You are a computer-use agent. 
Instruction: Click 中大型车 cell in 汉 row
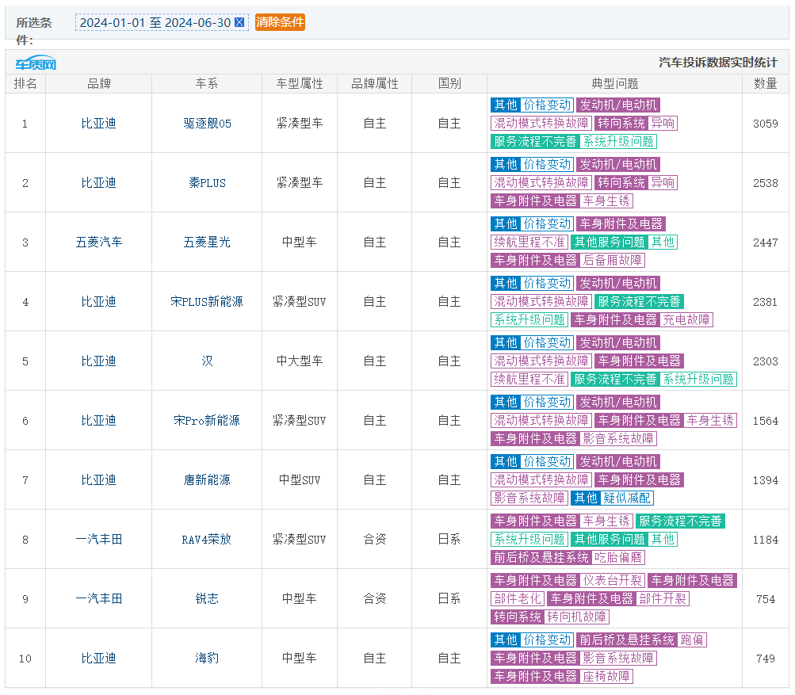coord(300,361)
